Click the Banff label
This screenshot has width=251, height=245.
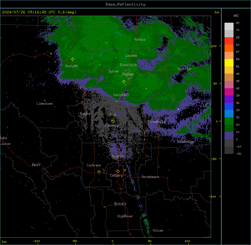(36, 165)
